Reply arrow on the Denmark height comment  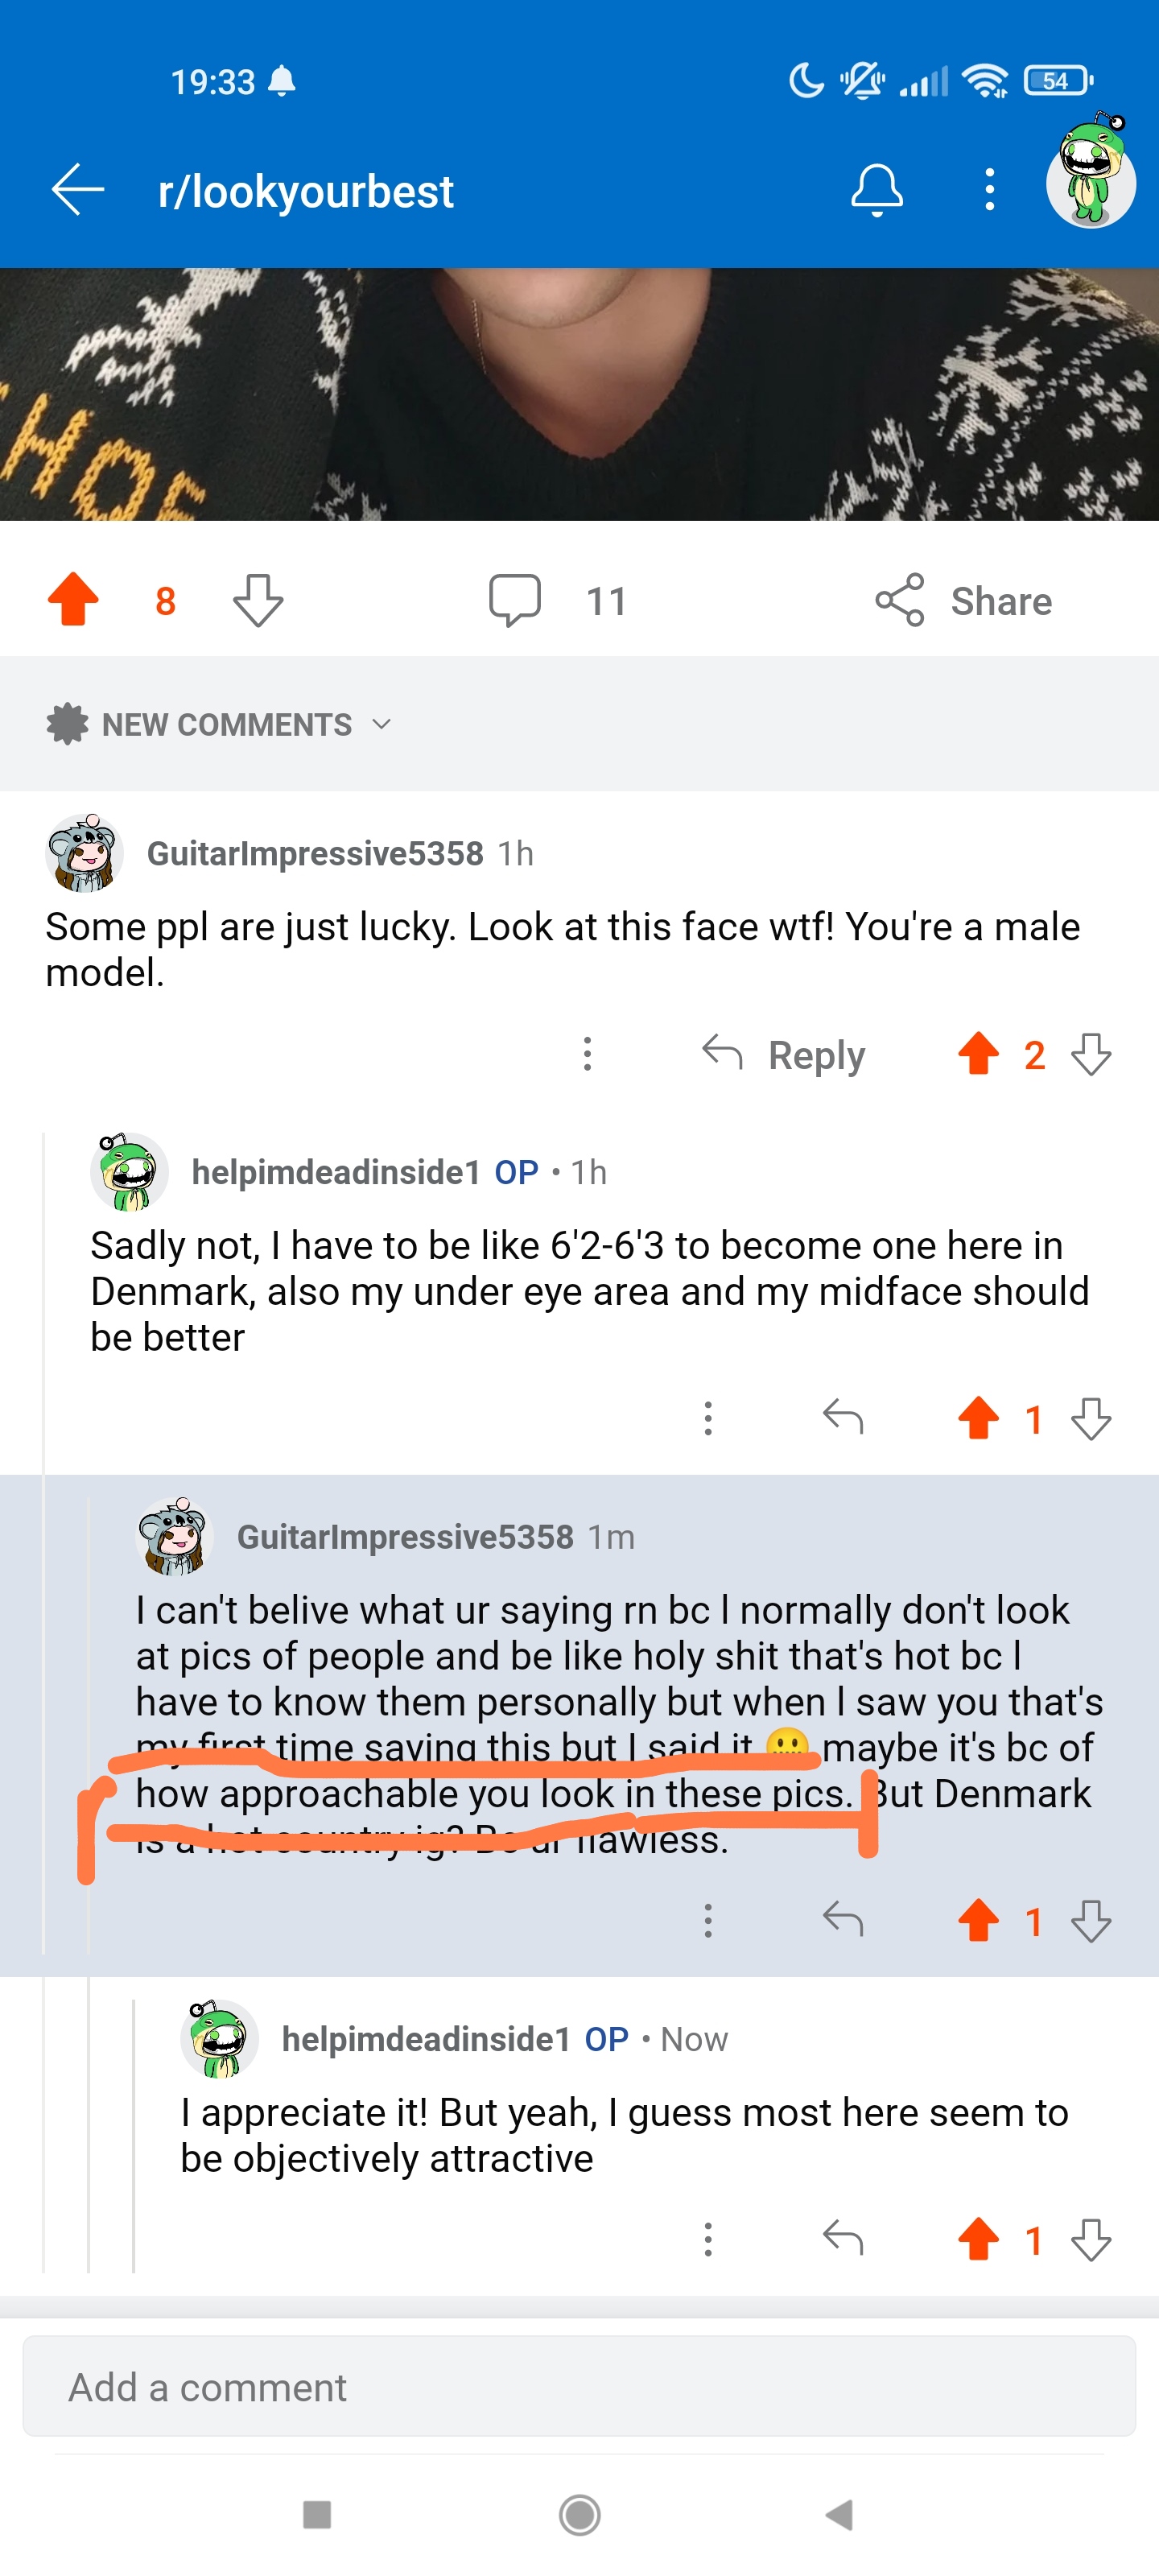842,1418
